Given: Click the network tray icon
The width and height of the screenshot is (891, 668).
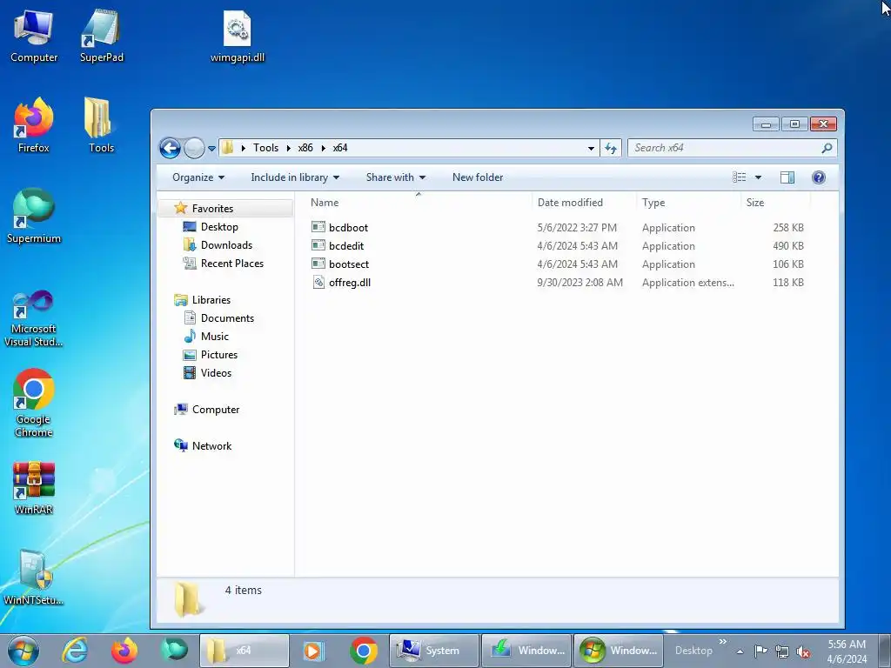Looking at the screenshot, I should [x=782, y=651].
